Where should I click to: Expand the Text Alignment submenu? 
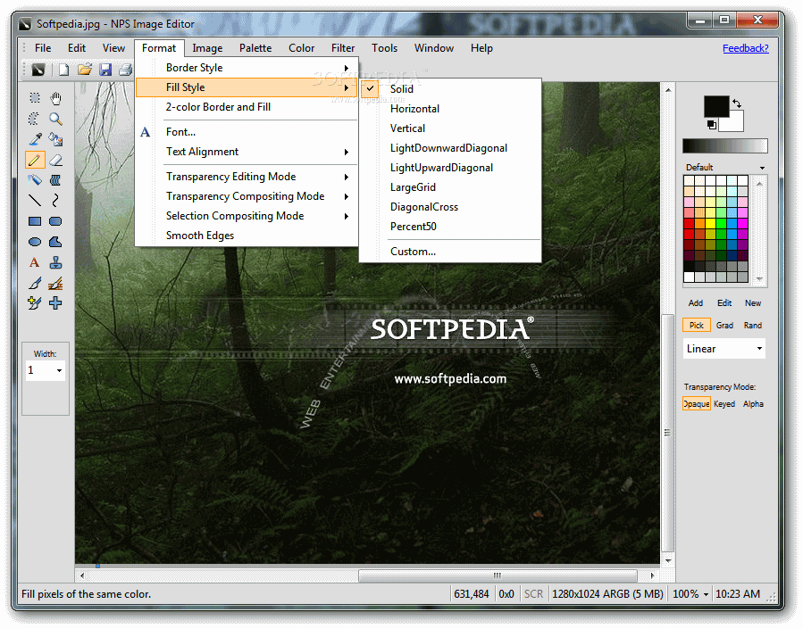[x=247, y=152]
